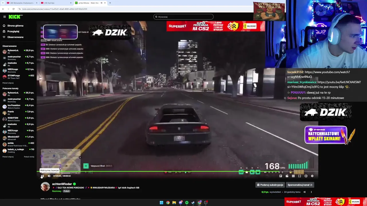Click the Natychmiastowe wpłaty skinami banner
Image resolution: width=367 pixels, height=206 pixels.
[x=326, y=135]
